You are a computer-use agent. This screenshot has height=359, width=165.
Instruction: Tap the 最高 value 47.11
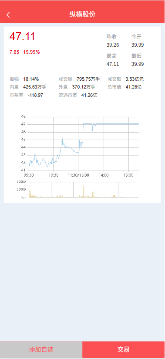[113, 64]
